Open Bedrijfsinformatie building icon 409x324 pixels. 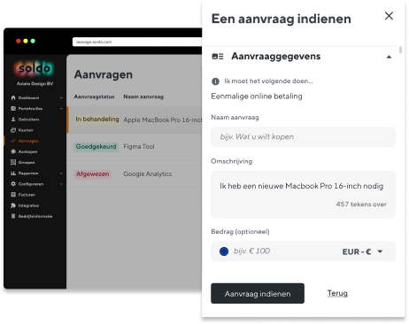coord(13,216)
